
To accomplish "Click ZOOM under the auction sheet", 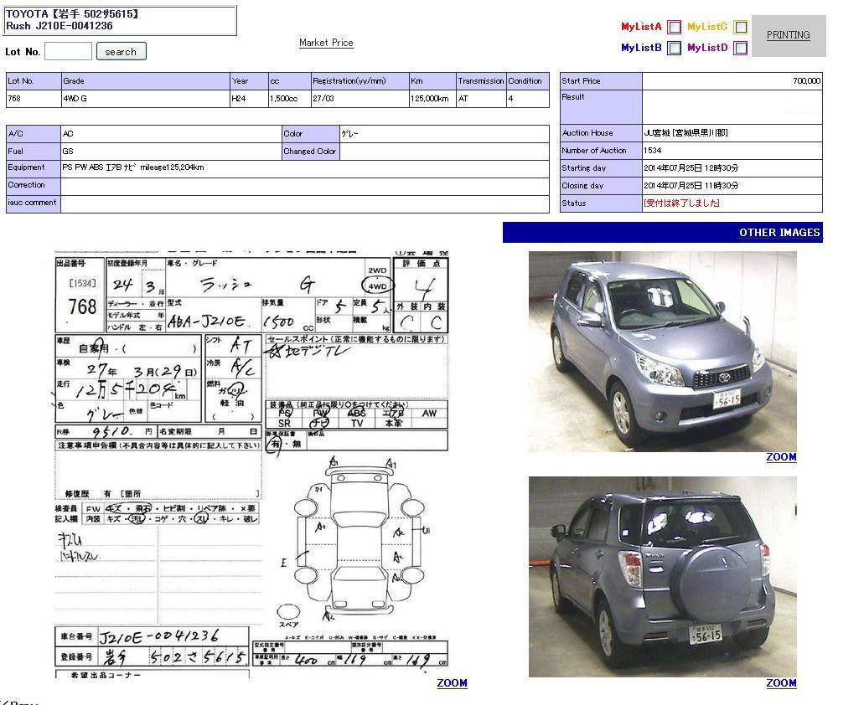I will click(x=452, y=683).
